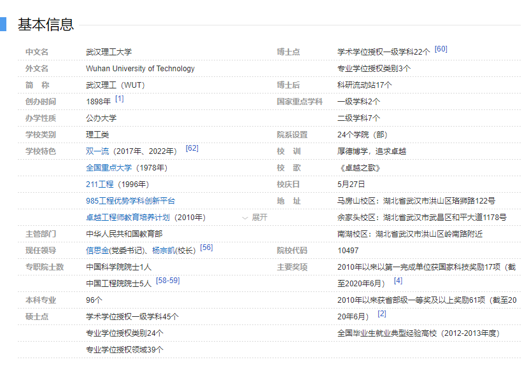Open 杨宗凯 president link
The image size is (529, 376).
(x=163, y=251)
